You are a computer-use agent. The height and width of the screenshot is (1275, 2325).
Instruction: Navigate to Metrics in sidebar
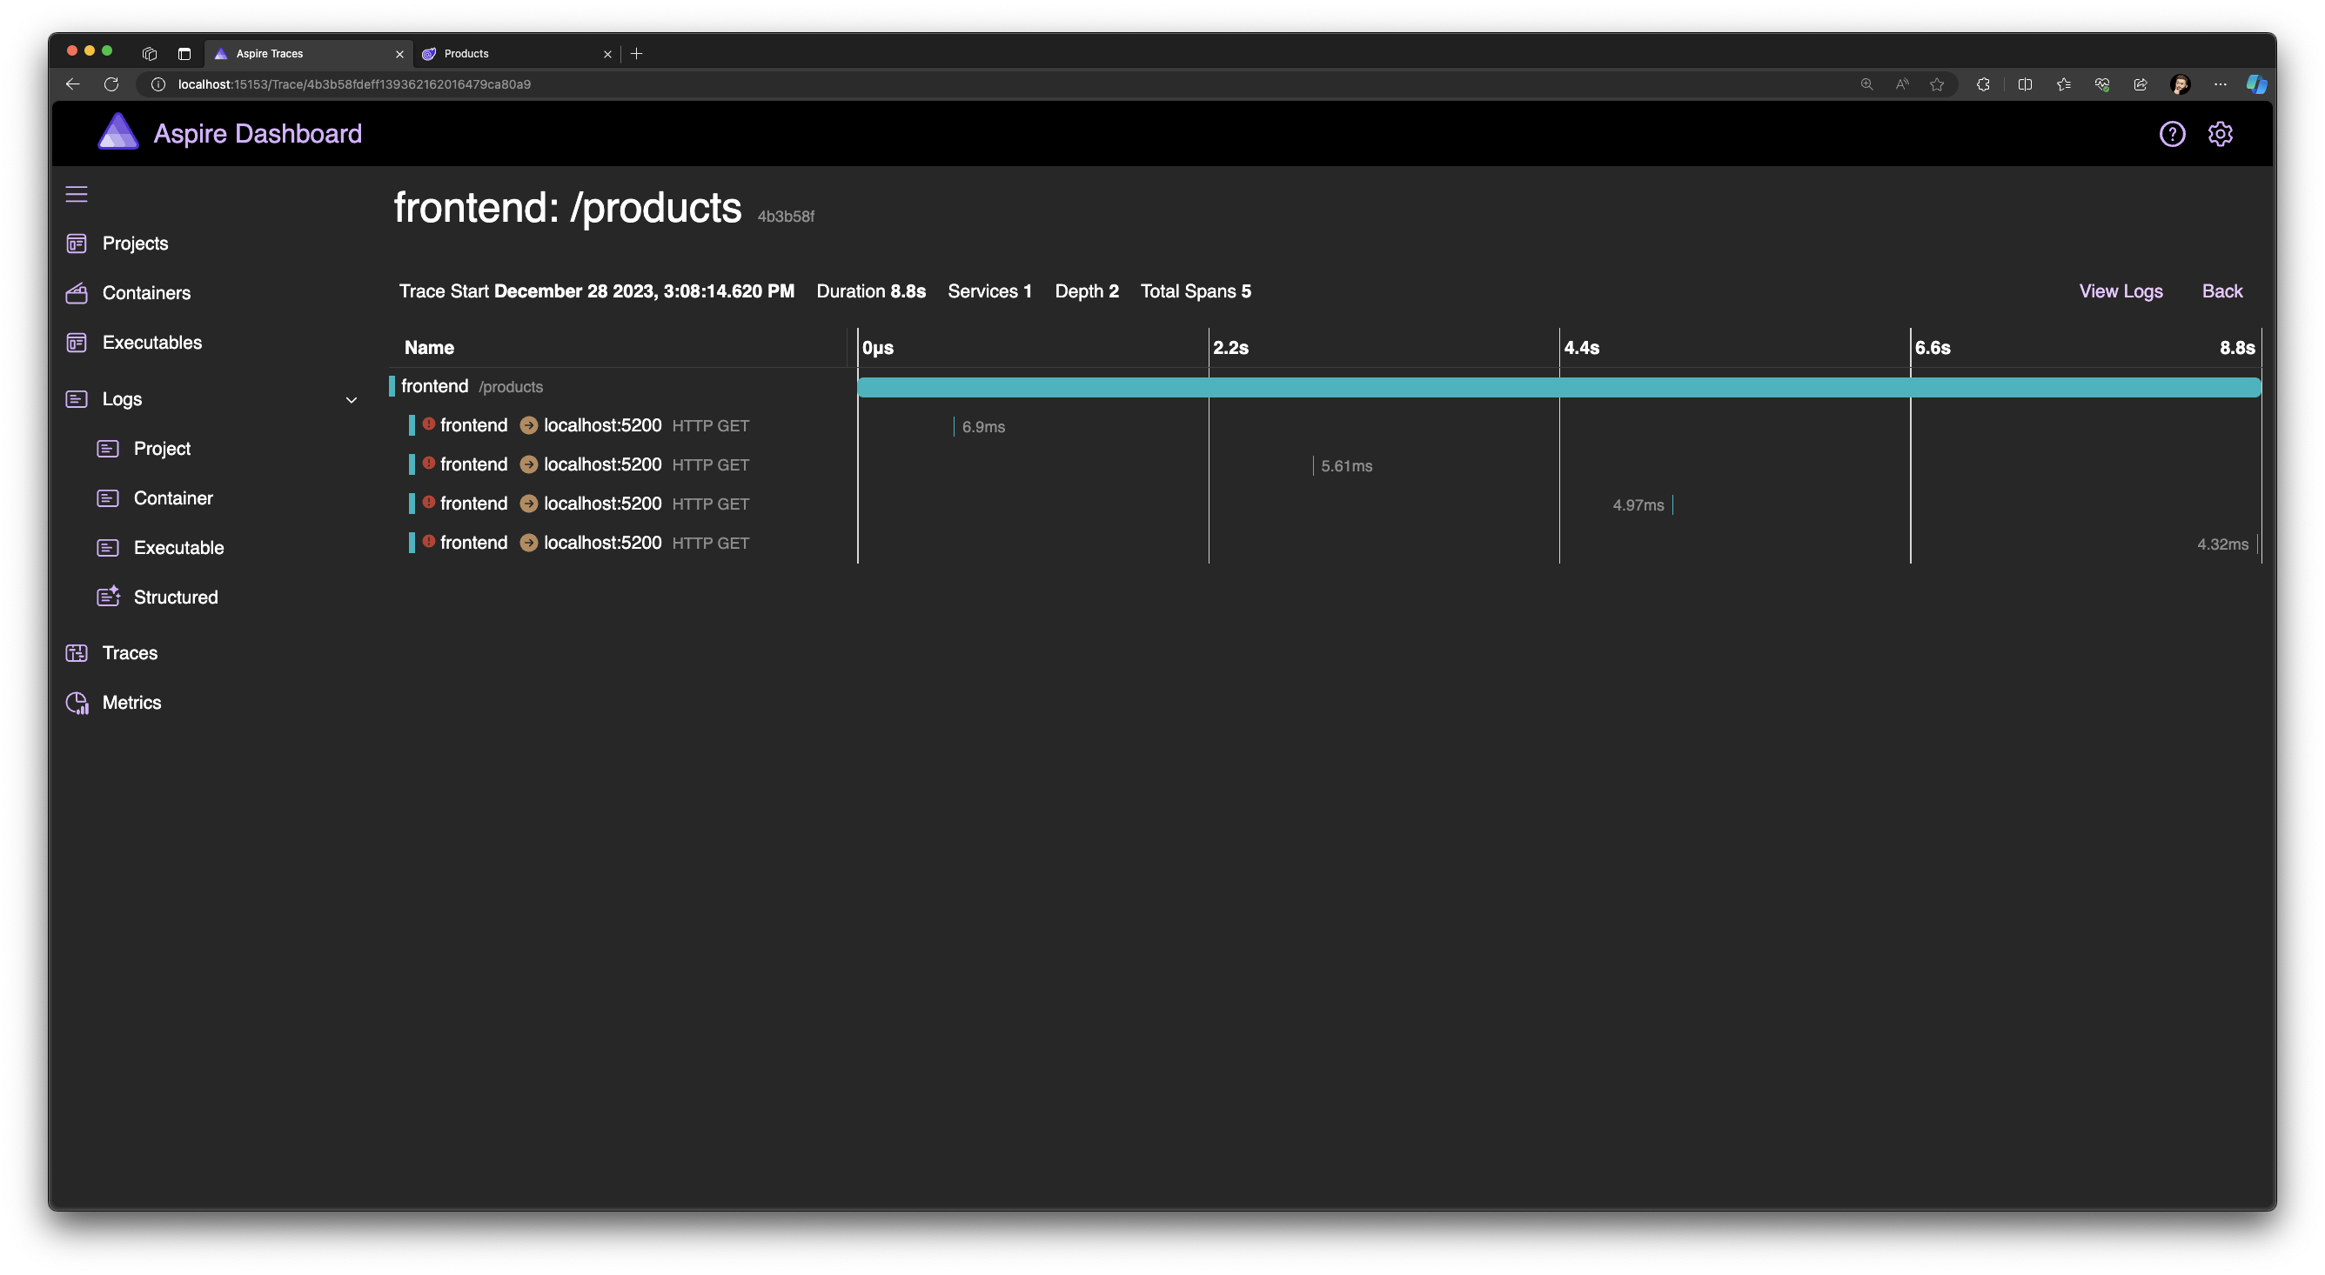(x=131, y=703)
